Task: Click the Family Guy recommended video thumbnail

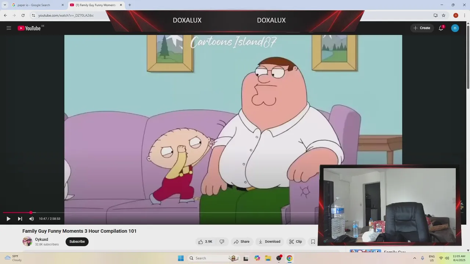Action: (365, 251)
